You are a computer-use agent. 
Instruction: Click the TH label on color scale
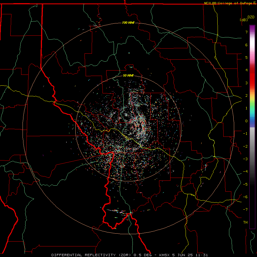pyautogui.click(x=245, y=222)
